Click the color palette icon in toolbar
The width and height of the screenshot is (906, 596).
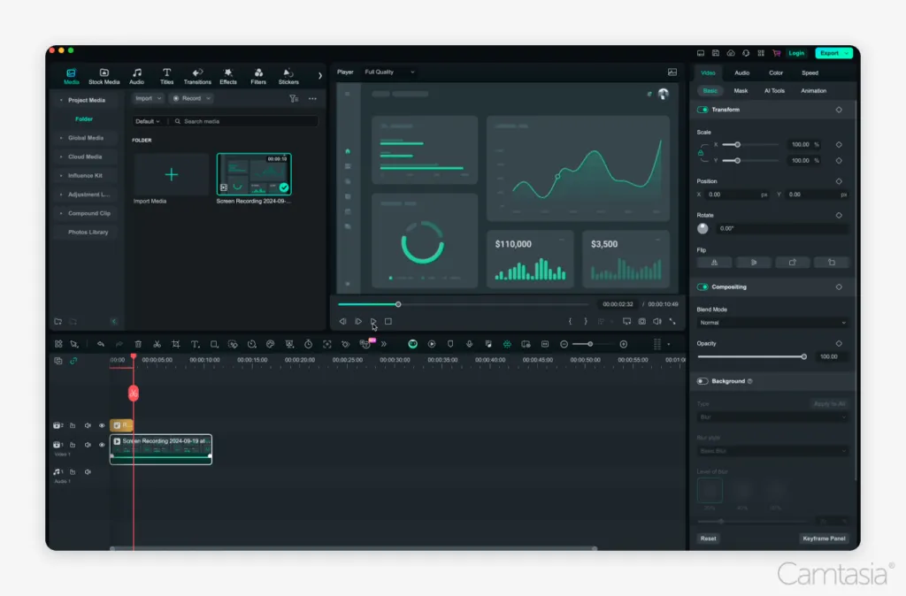(x=271, y=344)
